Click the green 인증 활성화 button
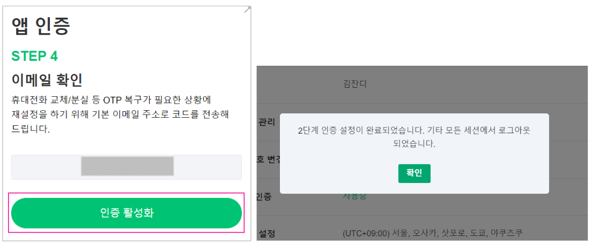Viewport: 592px width, 245px height. [x=127, y=213]
